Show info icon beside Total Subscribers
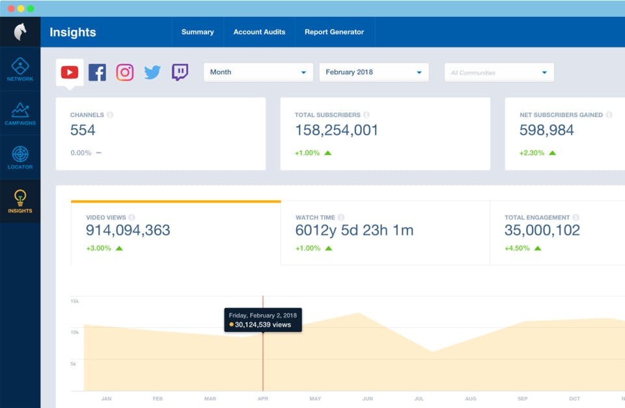 (367, 115)
